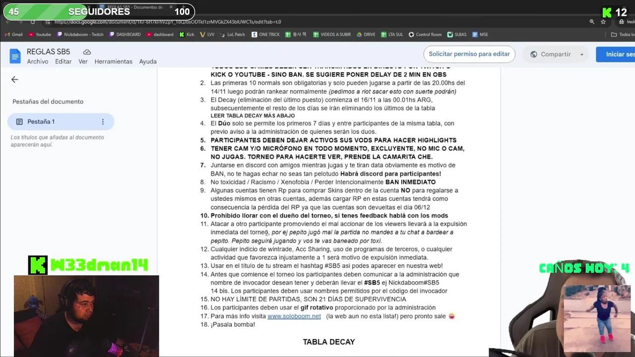635x357 pixels.
Task: Click Solicitar permiso para editar button
Action: 469,54
